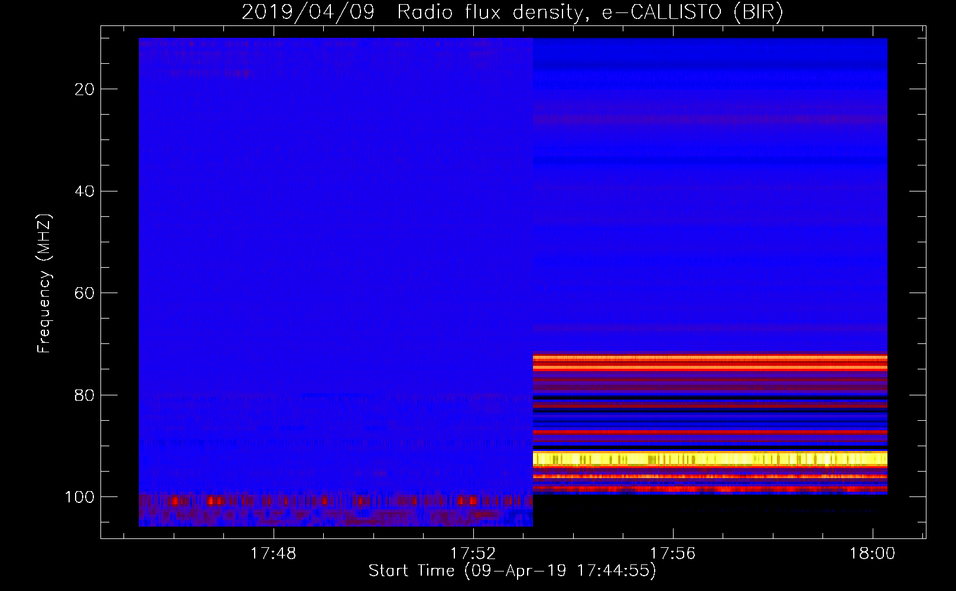The height and width of the screenshot is (591, 956).
Task: Click the 17:48 time tick label
Action: click(273, 554)
